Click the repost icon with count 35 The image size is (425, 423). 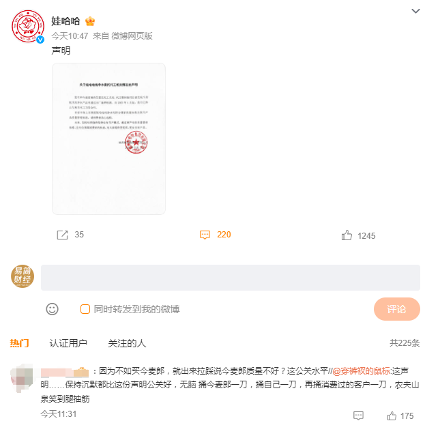62,235
